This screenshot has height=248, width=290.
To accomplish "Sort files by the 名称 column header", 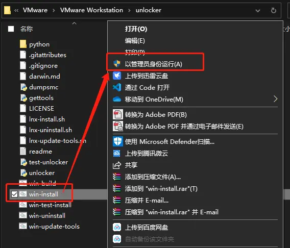I will click(x=27, y=29).
